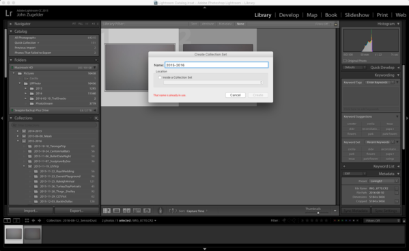The width and height of the screenshot is (409, 251).
Task: Click the Sync Settings button
Action: point(386,211)
